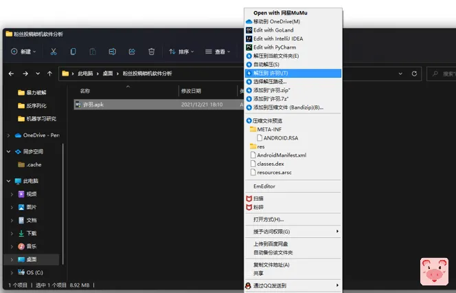Click the Copy icon in toolbar
This screenshot has width=456, height=293.
coord(73,52)
